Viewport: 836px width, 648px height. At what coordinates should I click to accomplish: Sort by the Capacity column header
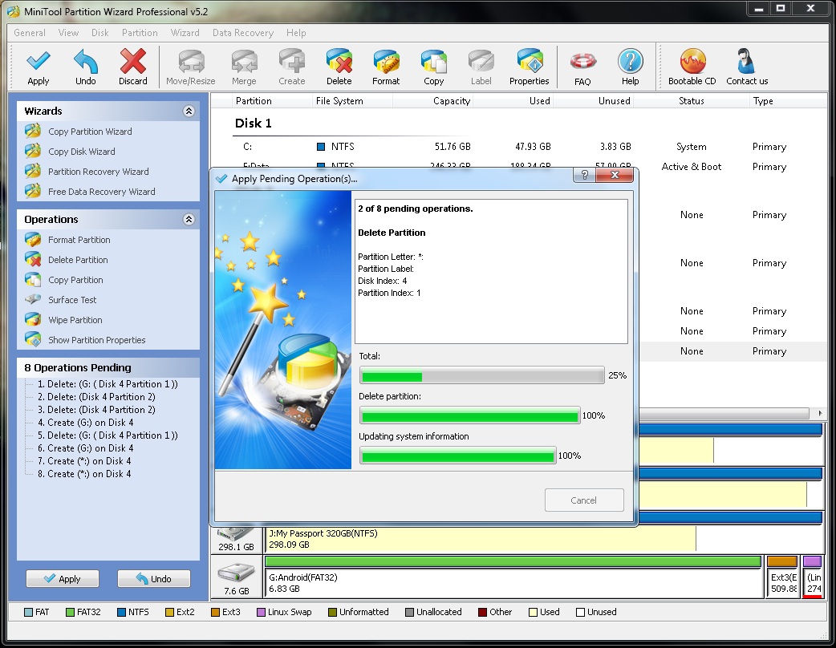click(x=451, y=101)
